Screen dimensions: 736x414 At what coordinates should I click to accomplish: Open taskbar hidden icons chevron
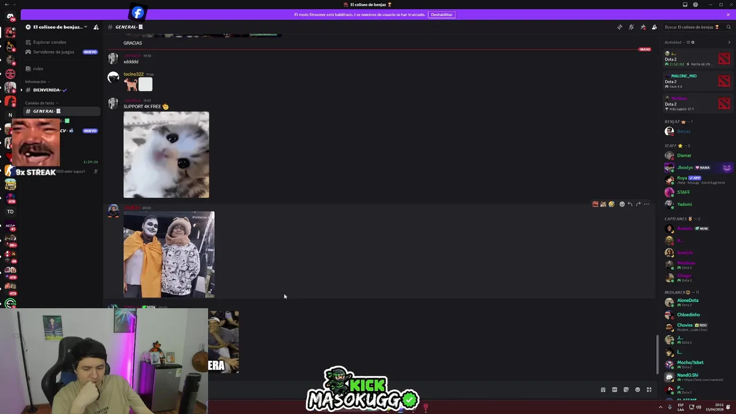click(660, 407)
